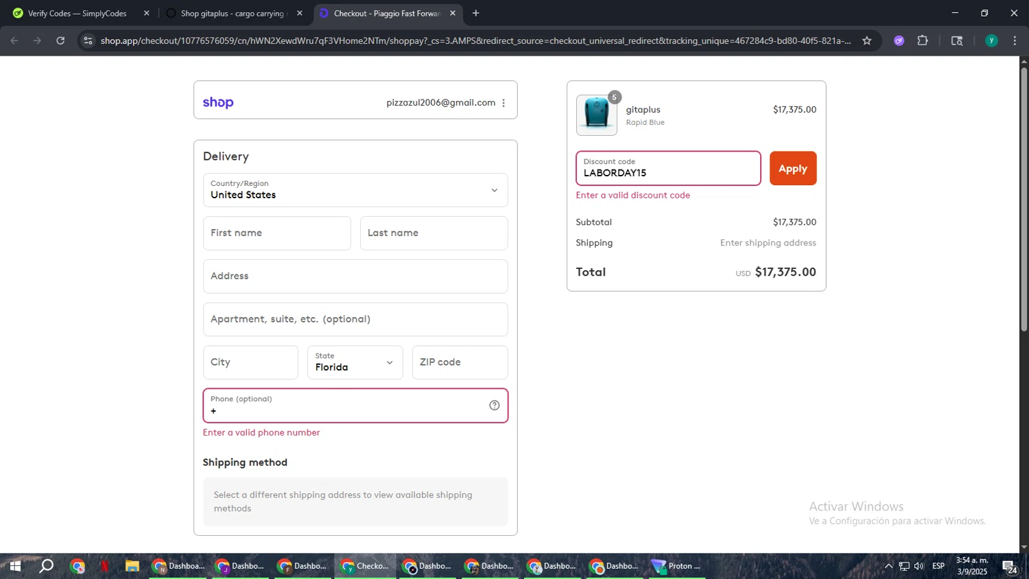Image resolution: width=1029 pixels, height=579 pixels.
Task: Open the Windows Start menu
Action: tap(15, 566)
